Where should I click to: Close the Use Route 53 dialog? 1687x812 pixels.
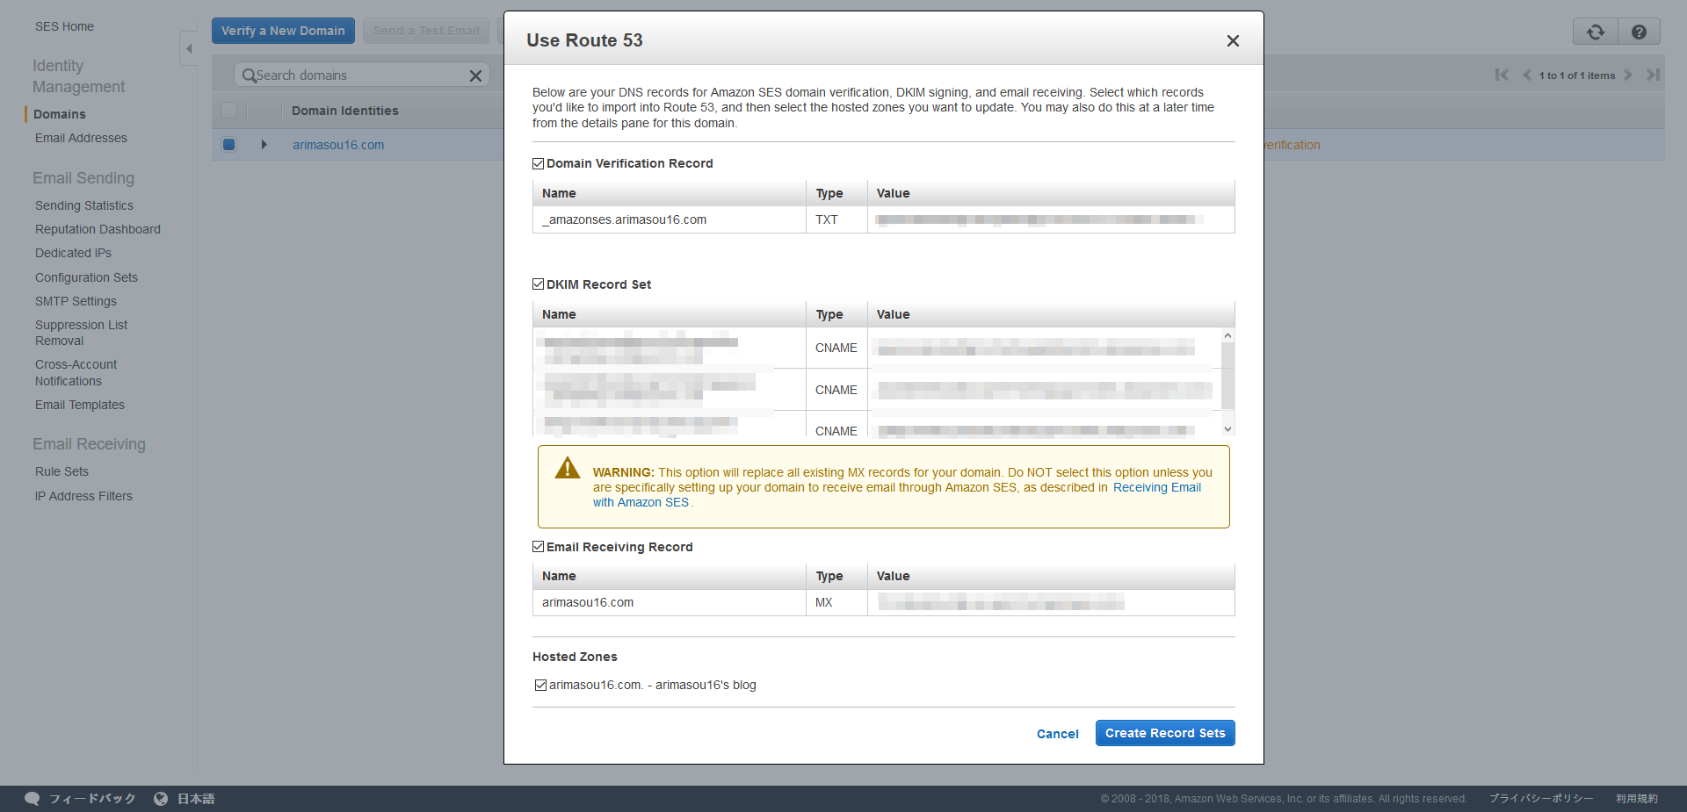pyautogui.click(x=1233, y=40)
